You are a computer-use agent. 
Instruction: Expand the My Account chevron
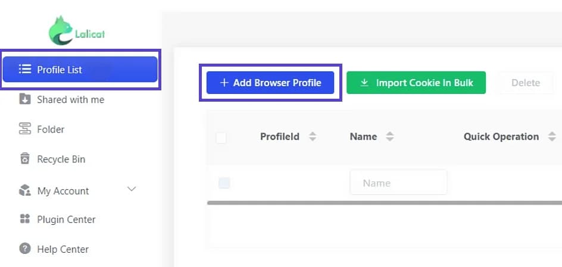(x=132, y=189)
